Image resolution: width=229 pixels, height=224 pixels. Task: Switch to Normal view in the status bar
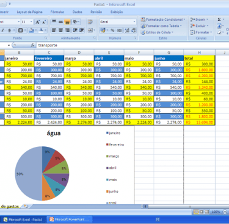[x=196, y=212]
